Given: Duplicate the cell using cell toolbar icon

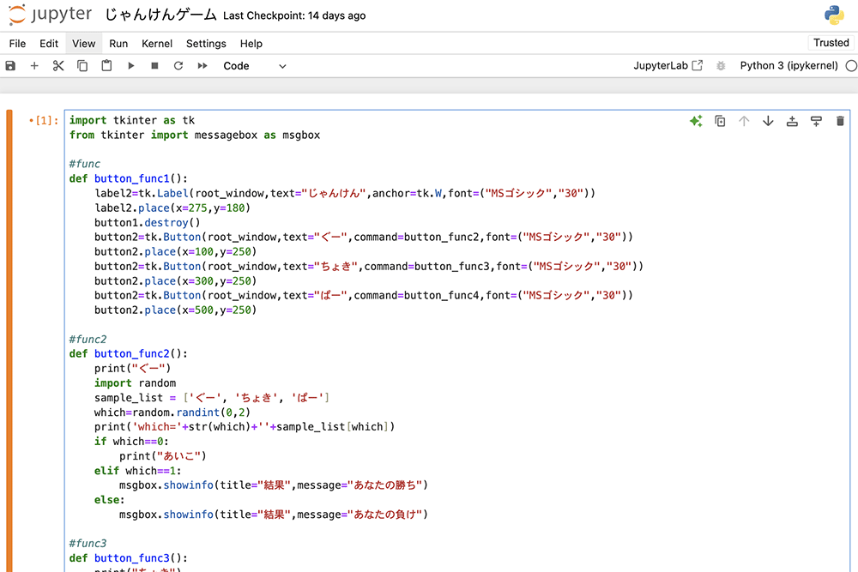Looking at the screenshot, I should coord(720,121).
